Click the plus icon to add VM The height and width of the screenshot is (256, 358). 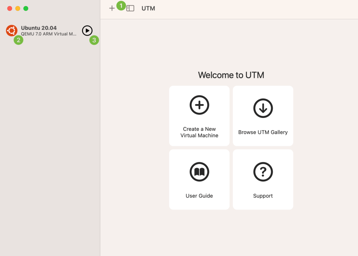click(x=112, y=9)
